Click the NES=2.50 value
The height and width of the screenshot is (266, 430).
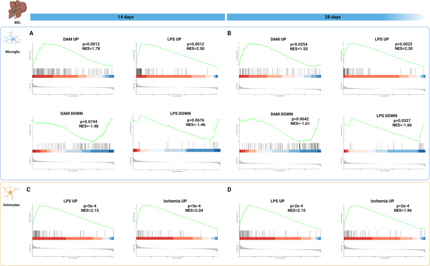point(195,48)
